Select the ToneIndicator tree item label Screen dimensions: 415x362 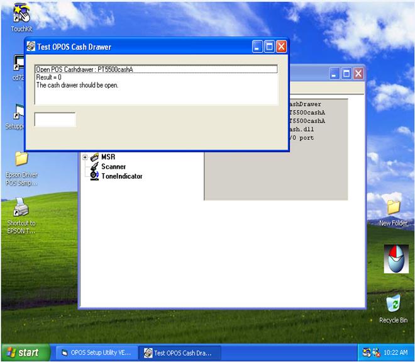pyautogui.click(x=122, y=176)
